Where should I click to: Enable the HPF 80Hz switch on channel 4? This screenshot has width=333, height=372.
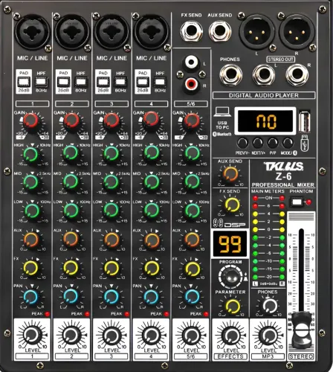(161, 82)
